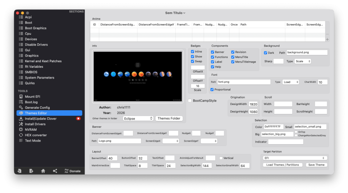Screen dimensions: 348x193
Task: Click the export icon in the bottom bar
Action: click(x=31, y=171)
